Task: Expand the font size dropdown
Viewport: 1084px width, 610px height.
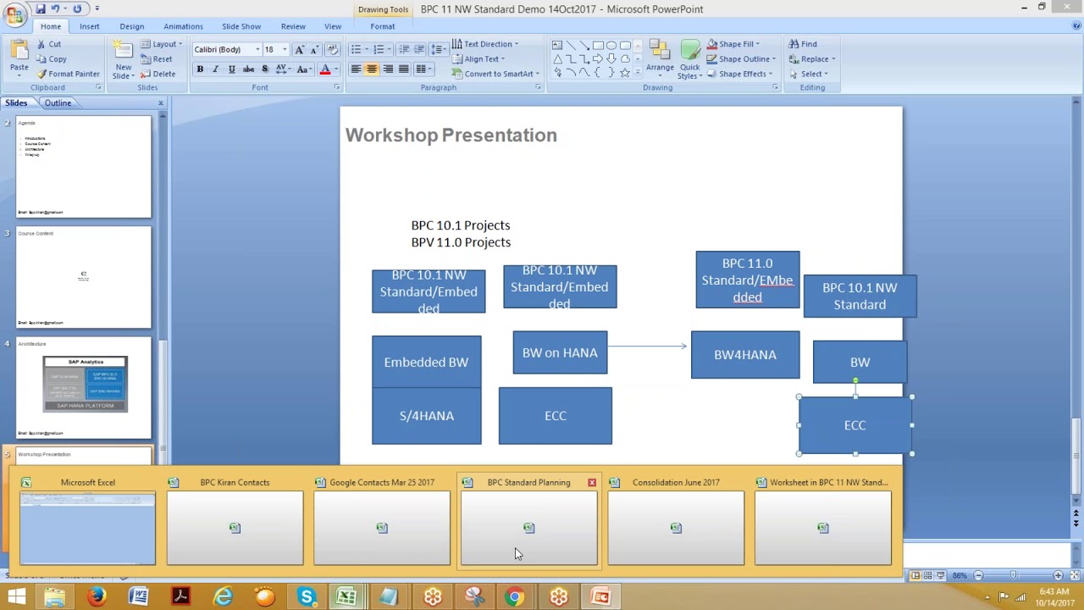Action: (285, 50)
